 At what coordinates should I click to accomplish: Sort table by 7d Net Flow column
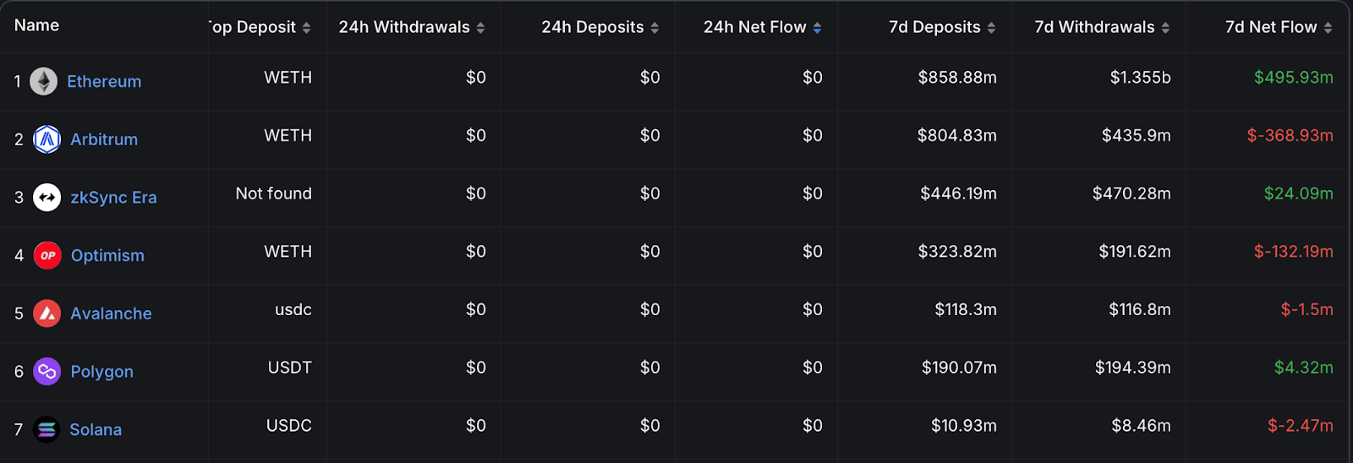(1328, 28)
